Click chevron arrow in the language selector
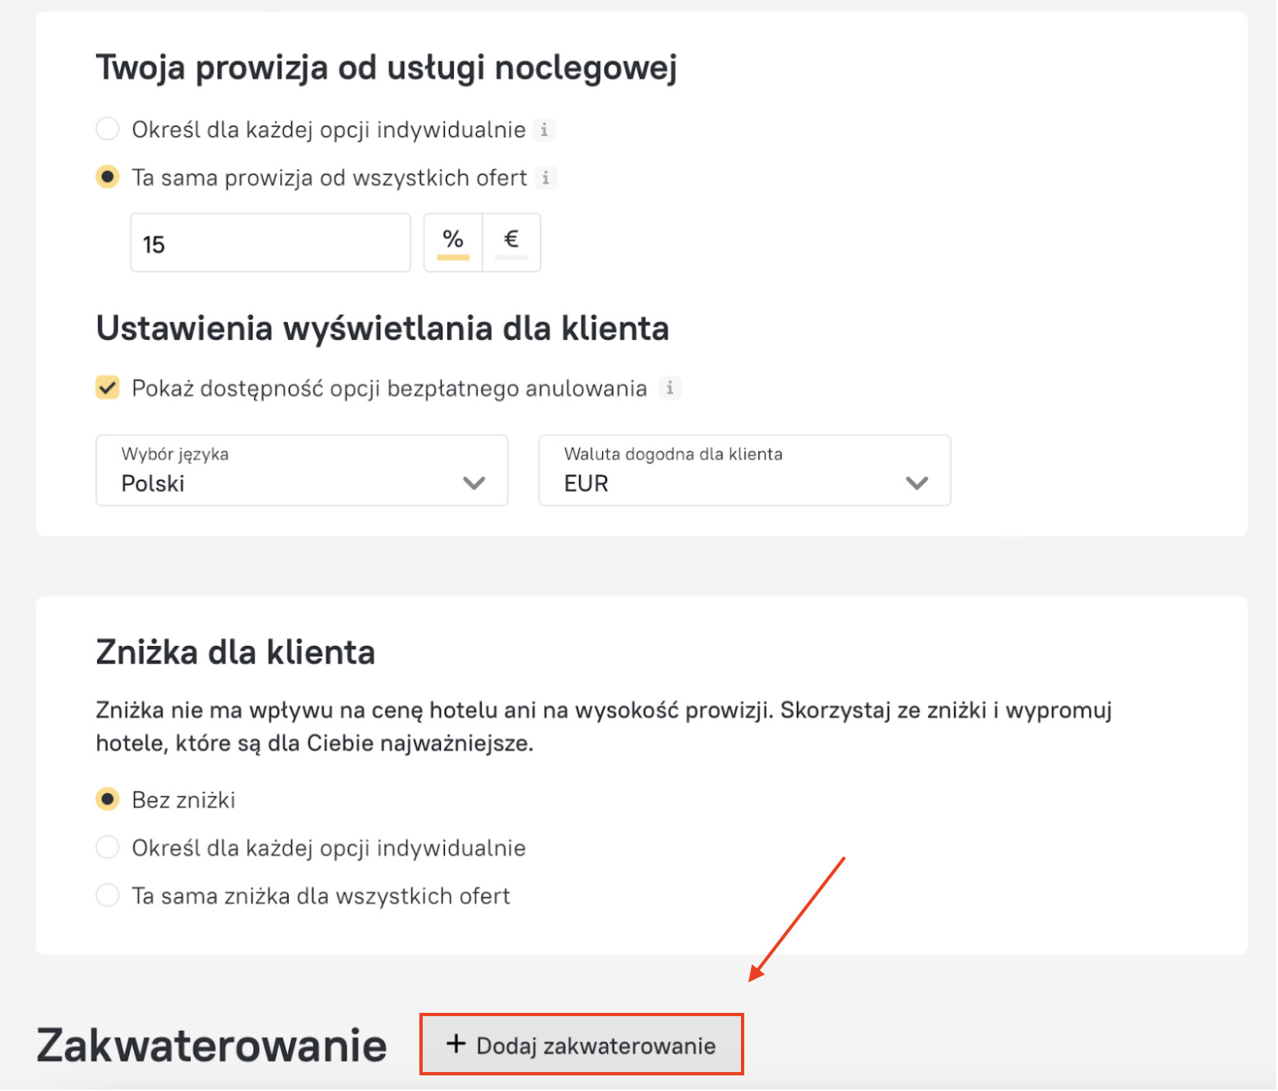The image size is (1278, 1091). pos(474,483)
